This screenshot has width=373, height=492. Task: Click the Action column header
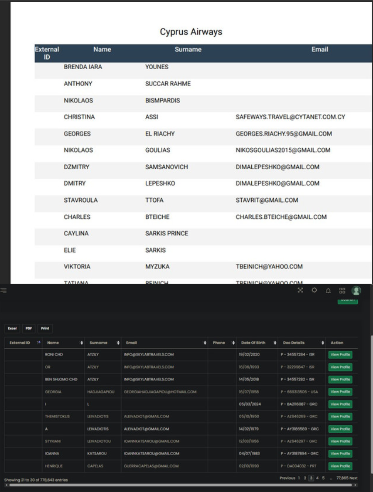(337, 343)
